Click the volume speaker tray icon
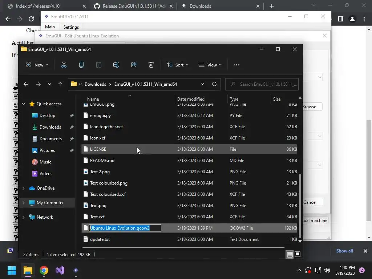This screenshot has width=372, height=279. pos(327,270)
